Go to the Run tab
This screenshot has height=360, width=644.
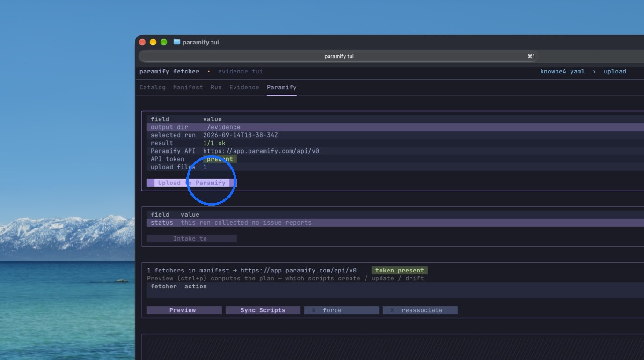click(x=216, y=87)
